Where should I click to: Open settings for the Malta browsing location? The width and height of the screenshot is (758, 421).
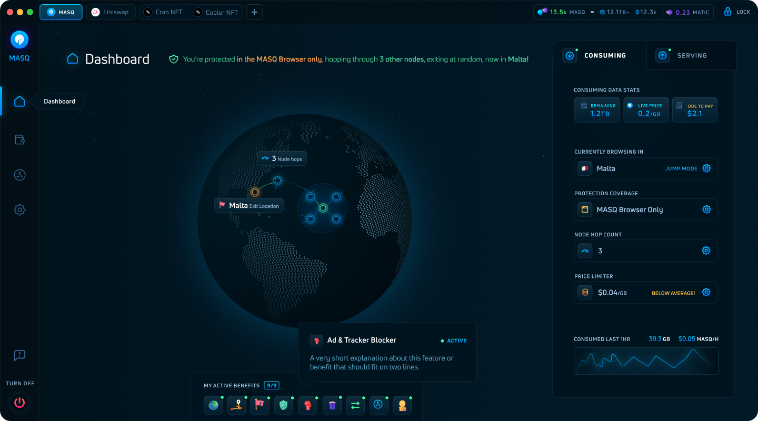706,168
